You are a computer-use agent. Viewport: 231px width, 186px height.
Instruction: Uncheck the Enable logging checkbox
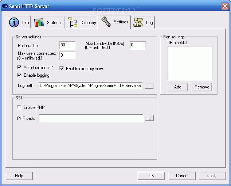coord(19,75)
